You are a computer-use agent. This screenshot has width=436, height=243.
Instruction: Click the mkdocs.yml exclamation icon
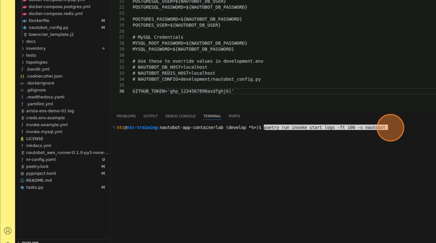(x=22, y=146)
